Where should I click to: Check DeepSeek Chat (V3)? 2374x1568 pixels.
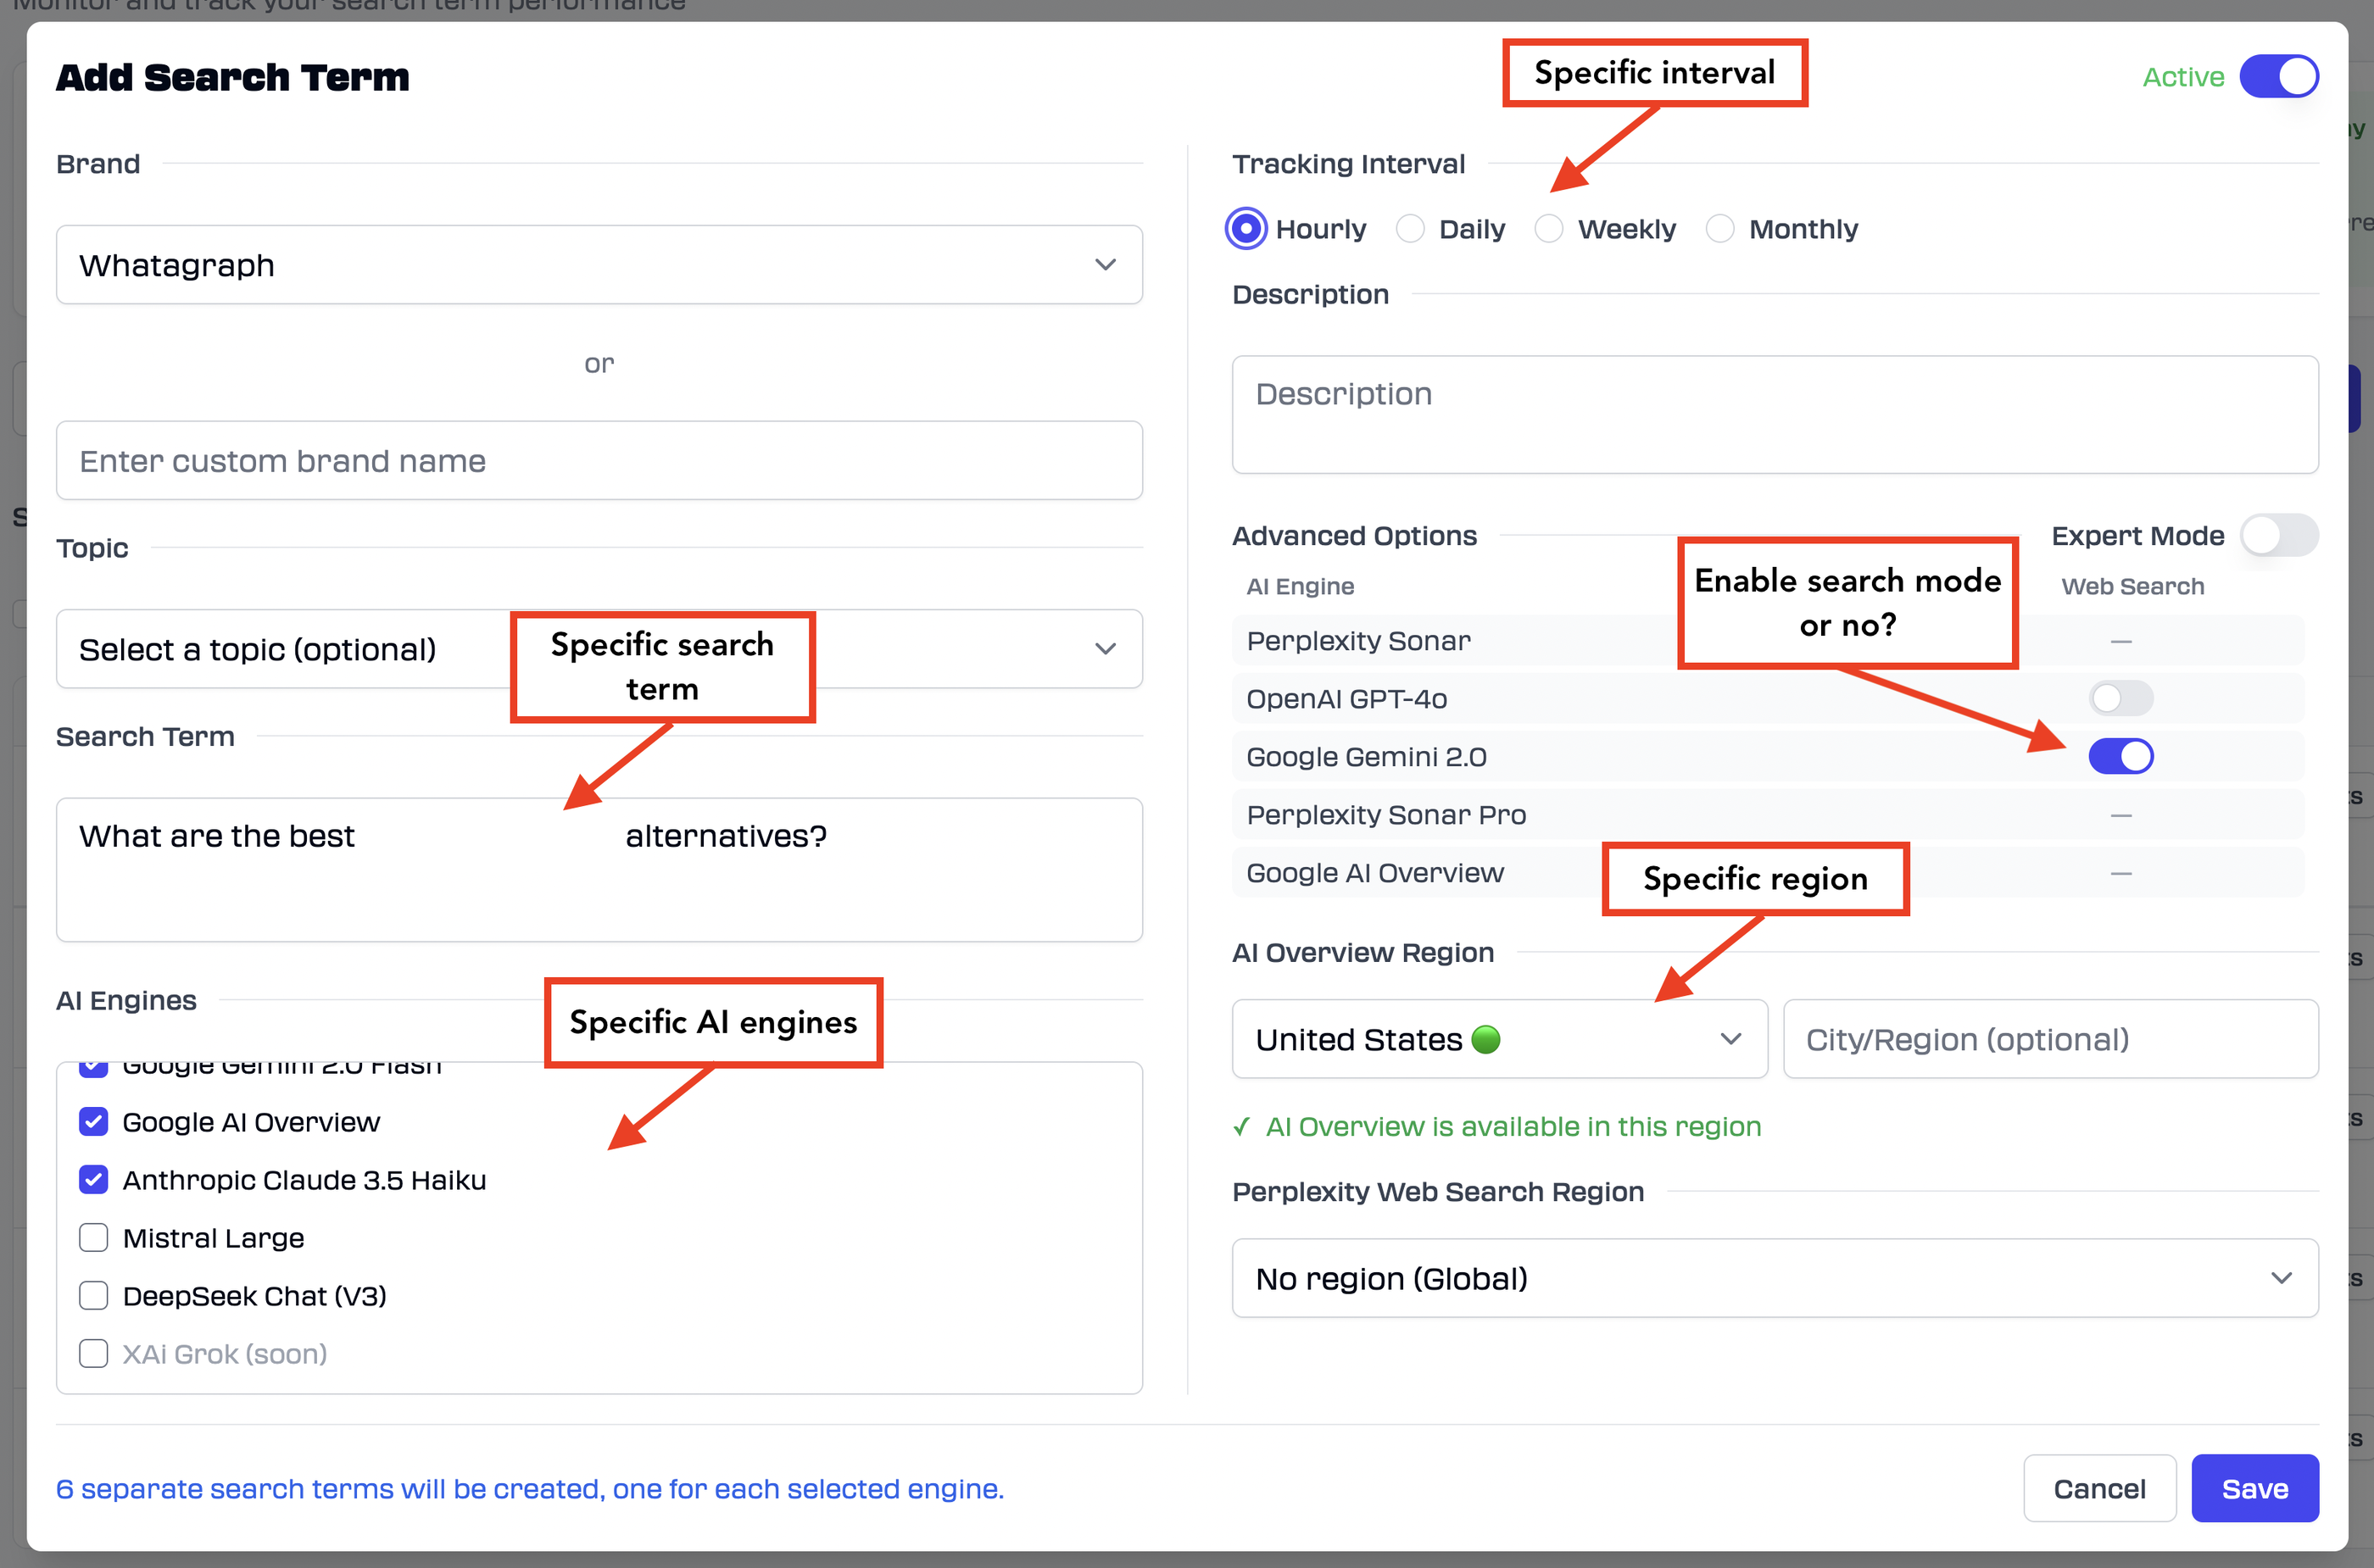(92, 1294)
